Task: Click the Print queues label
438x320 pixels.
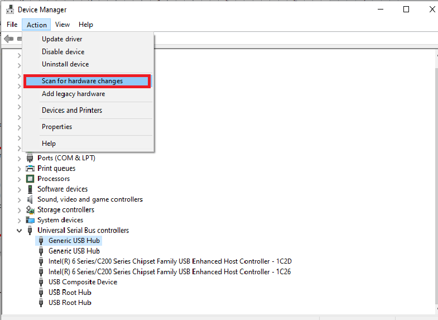Action: pos(56,169)
